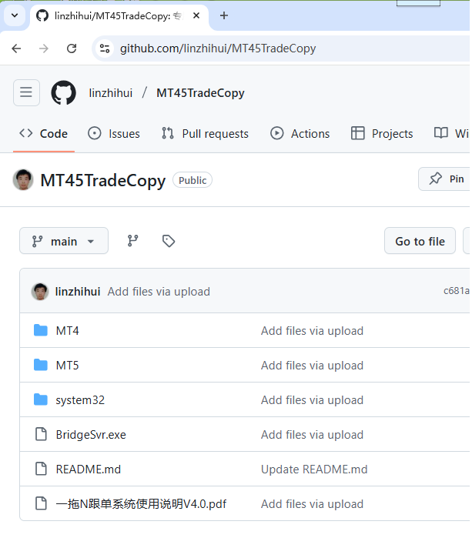Viewport: 472px width, 538px height.
Task: Open the system32 folder
Action: pyautogui.click(x=80, y=400)
